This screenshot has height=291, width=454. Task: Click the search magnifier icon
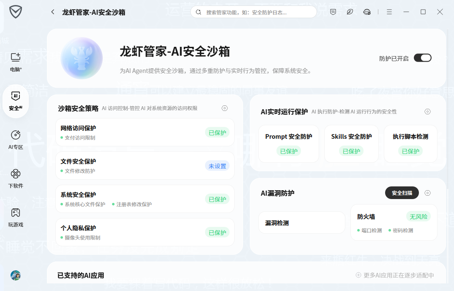[198, 12]
